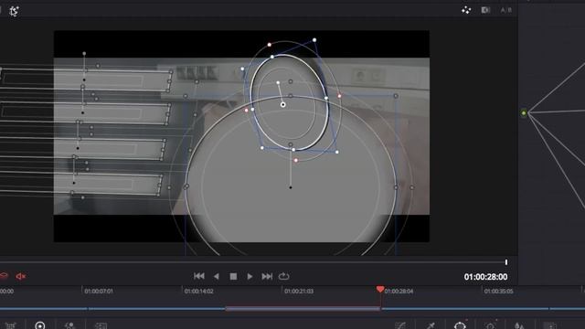
Task: Open the viewer on-screen controls wand icon
Action: coord(14,11)
